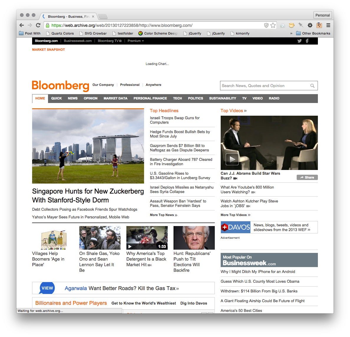Screen dimensions: 350x337
Task: Expand More Top Videos
Action: pyautogui.click(x=235, y=215)
